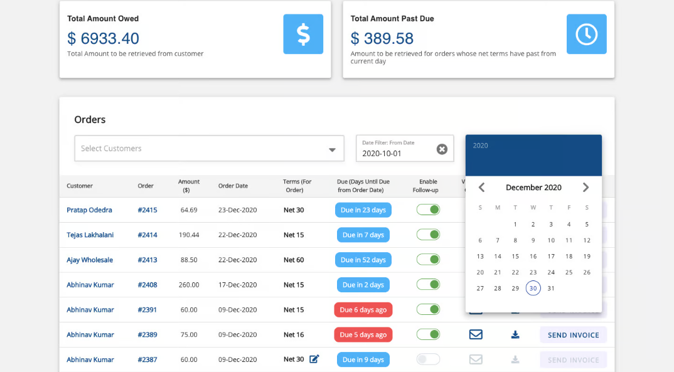The width and height of the screenshot is (674, 372).
Task: Click the dollar sign icon in Total Amount Owed
Action: pos(303,34)
